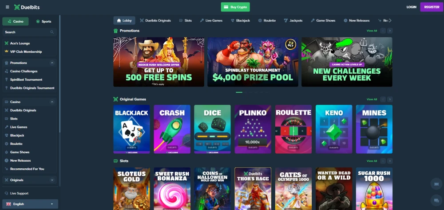The width and height of the screenshot is (444, 210).
Task: Collapse the Promotions sidebar section
Action: pos(52,63)
